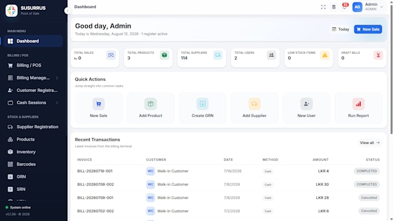Click the Low Stock Items warning icon

pyautogui.click(x=325, y=55)
